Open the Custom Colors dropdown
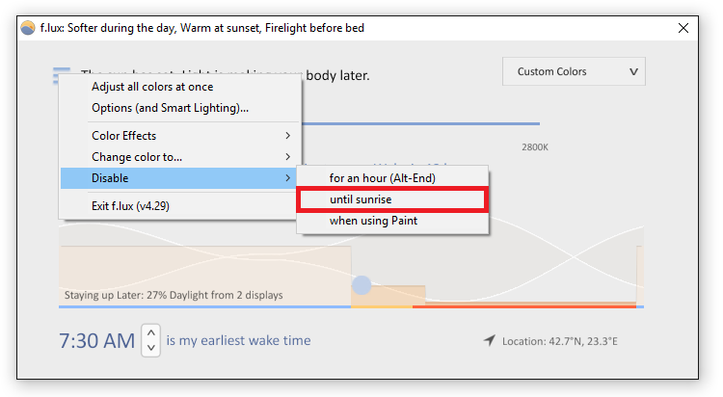The height and width of the screenshot is (397, 723). (x=574, y=71)
